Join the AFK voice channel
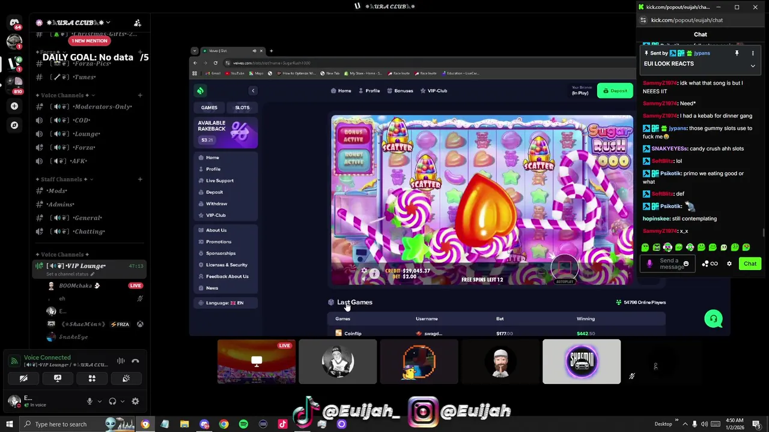 click(90, 161)
